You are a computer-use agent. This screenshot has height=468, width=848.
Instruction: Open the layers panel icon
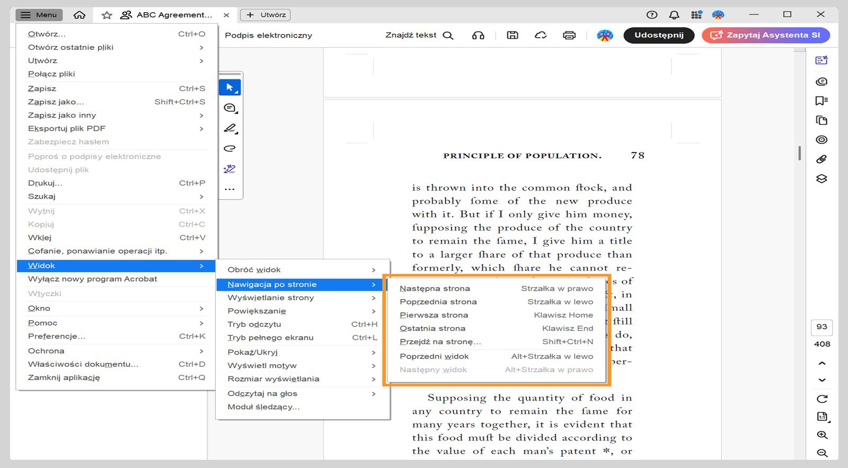(x=821, y=178)
